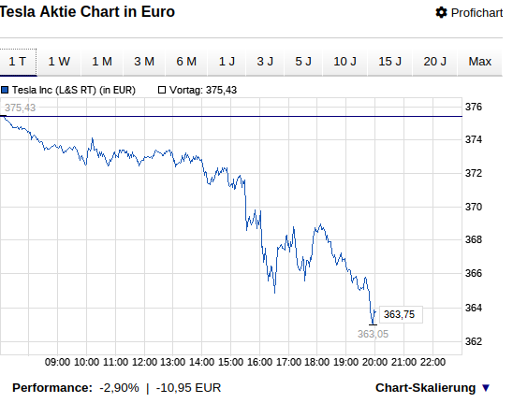Switch to the 1 M timeframe tab
The height and width of the screenshot is (403, 513).
tap(102, 62)
